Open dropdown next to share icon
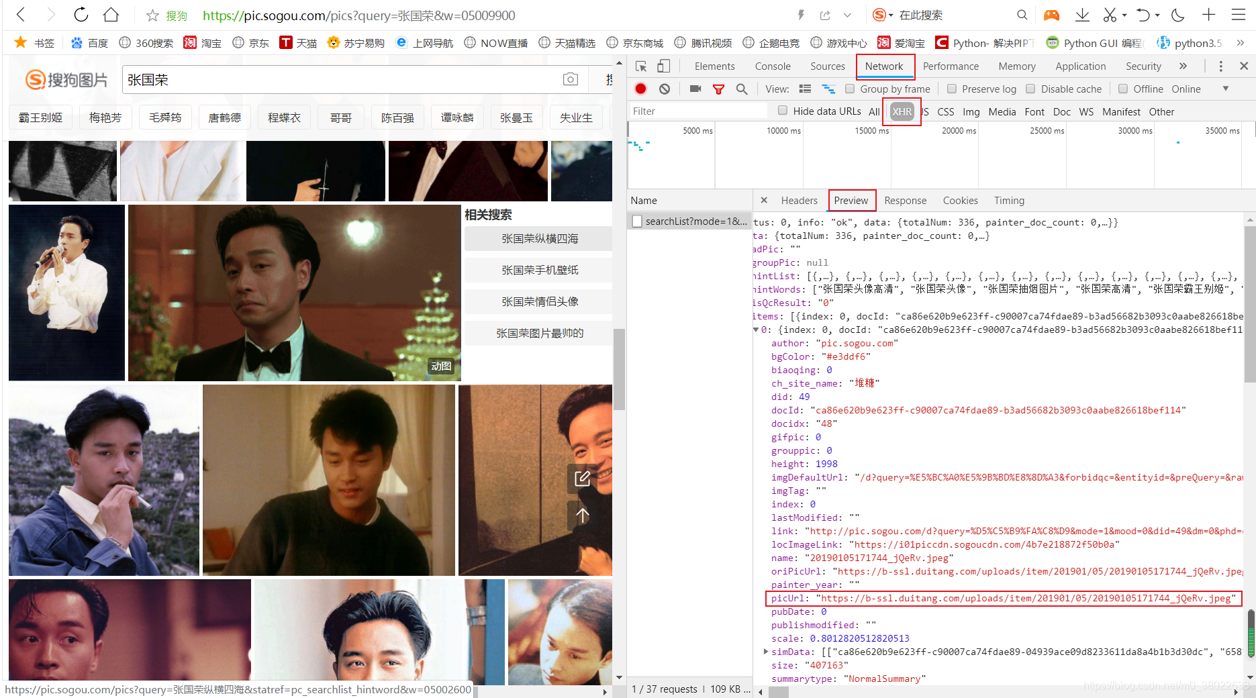This screenshot has width=1256, height=698. [848, 15]
